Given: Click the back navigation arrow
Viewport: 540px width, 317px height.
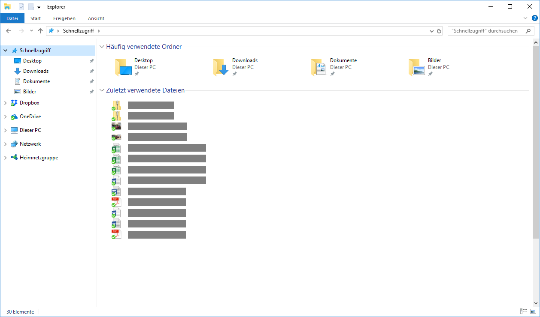Looking at the screenshot, I should [9, 30].
